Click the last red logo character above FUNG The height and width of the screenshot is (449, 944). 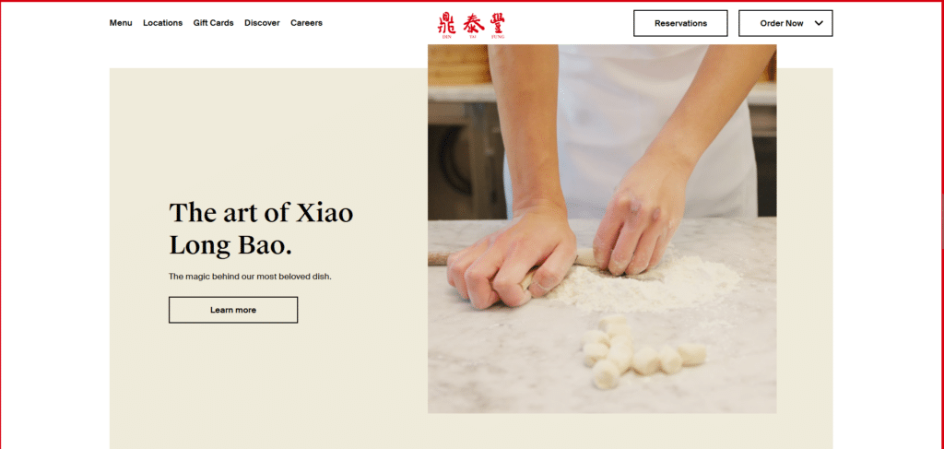[497, 23]
